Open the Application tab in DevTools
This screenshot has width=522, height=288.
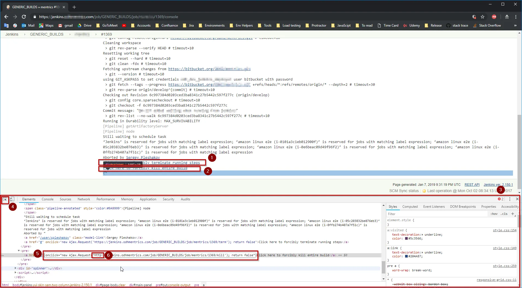pos(148,199)
